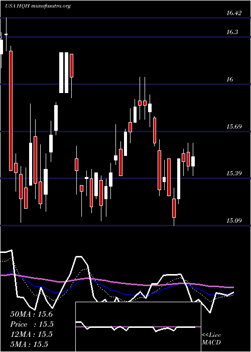Click the 'USA HQH munafasutra.org' title text
Viewport: 251px width, 352px height.
[38, 6]
